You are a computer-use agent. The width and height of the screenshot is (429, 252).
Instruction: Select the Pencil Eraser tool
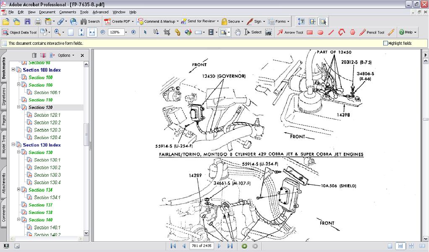[391, 32]
